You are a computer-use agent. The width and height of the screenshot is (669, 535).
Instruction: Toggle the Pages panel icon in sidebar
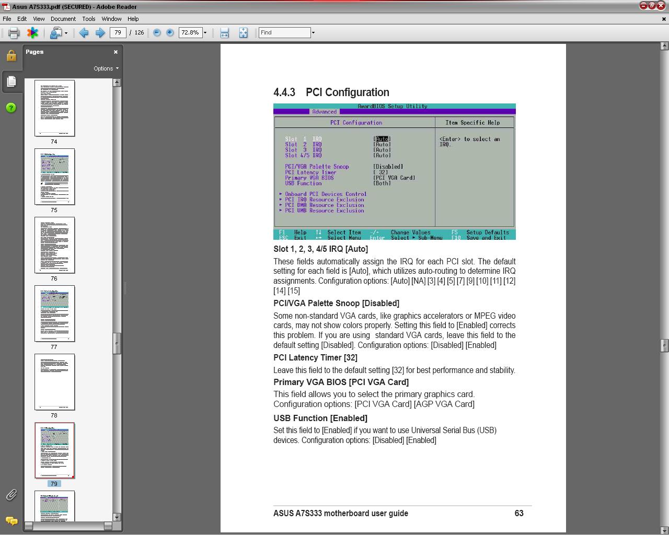pyautogui.click(x=11, y=82)
